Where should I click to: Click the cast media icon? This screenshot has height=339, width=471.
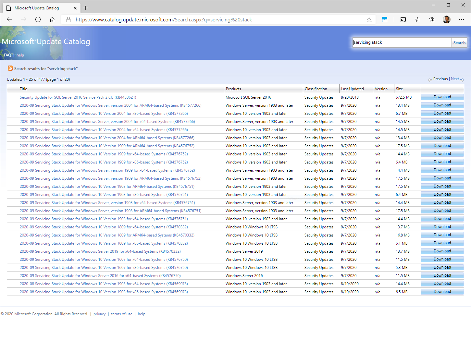click(403, 19)
